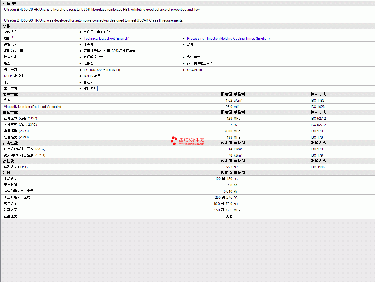
Task: Click the 热性能 section header
Action: point(8,161)
